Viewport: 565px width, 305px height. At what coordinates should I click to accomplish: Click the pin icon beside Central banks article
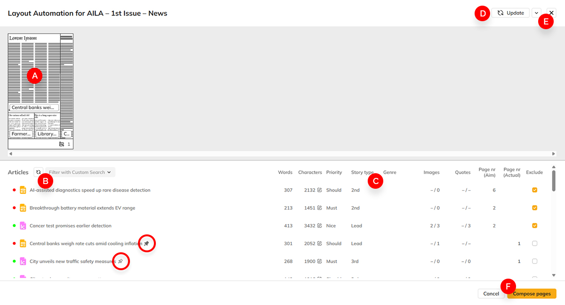[146, 244]
